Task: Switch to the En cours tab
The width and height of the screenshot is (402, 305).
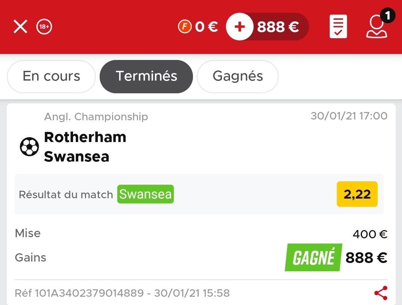Action: (x=51, y=76)
